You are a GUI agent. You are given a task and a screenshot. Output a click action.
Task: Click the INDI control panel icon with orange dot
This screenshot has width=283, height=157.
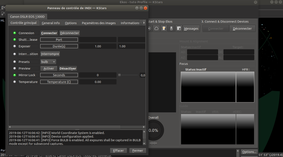coord(164,28)
